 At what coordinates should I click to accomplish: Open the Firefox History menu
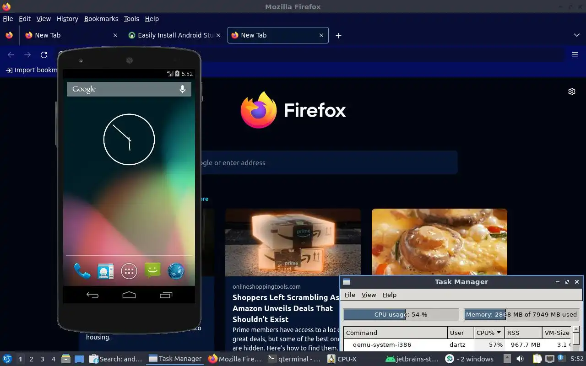[x=67, y=19]
